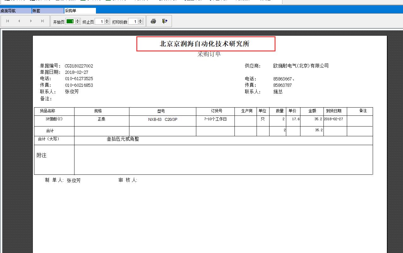The width and height of the screenshot is (403, 253).
Task: Increase the 开始页 value with up arrow
Action: click(x=77, y=20)
